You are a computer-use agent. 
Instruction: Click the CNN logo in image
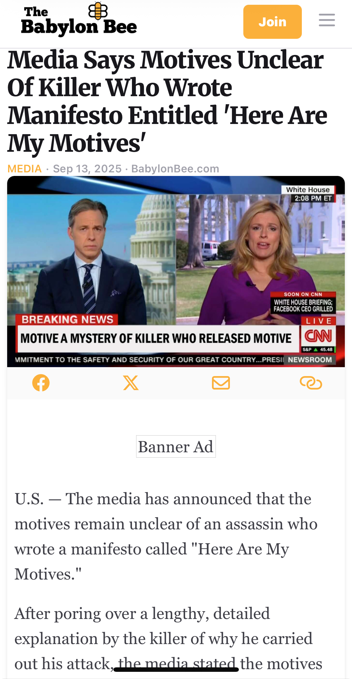[x=318, y=336]
